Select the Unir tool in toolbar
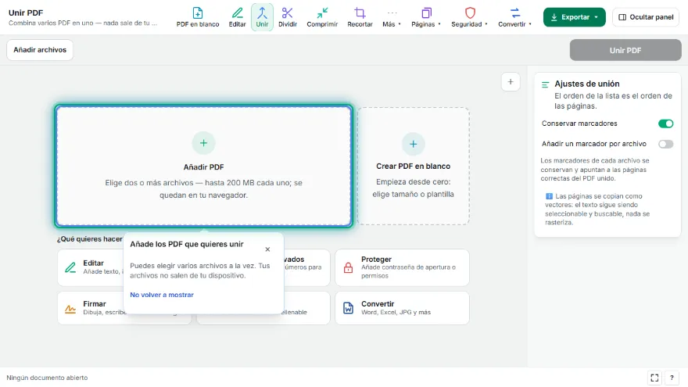688x387 pixels. (x=262, y=17)
